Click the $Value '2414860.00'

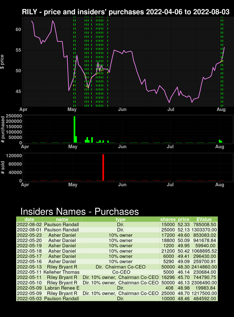pos(204,267)
